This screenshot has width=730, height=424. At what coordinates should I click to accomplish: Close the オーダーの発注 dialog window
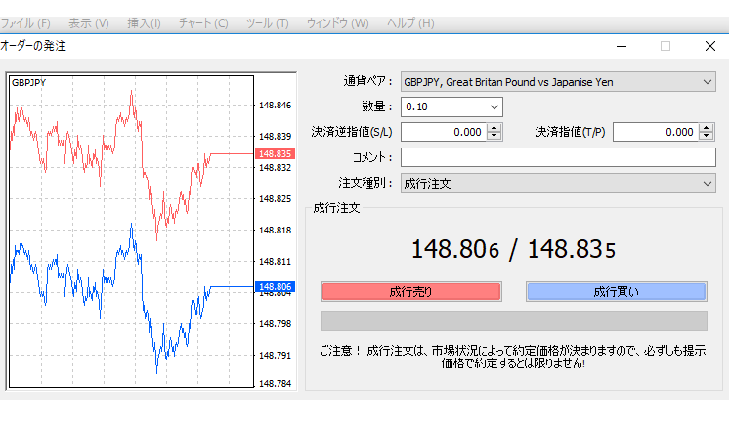(710, 46)
